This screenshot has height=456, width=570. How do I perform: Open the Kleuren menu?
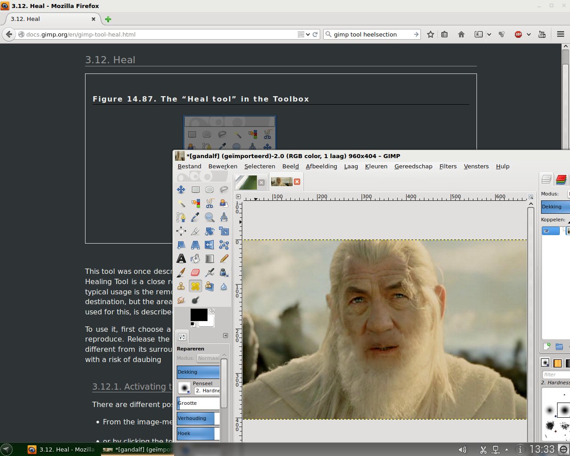pos(376,166)
